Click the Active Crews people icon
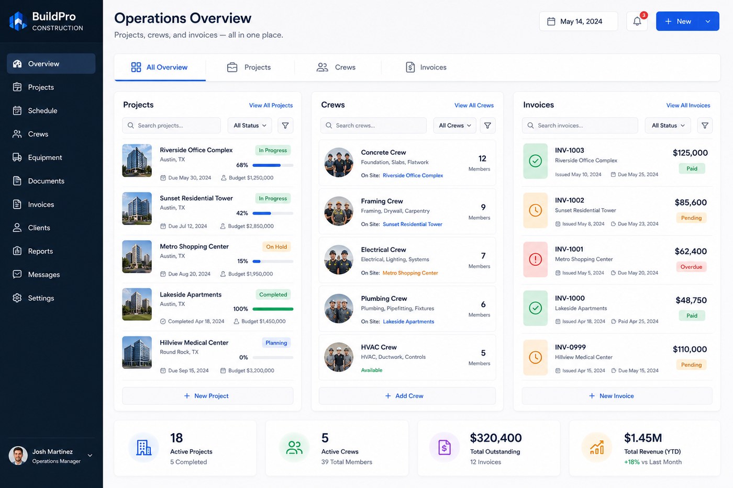Image resolution: width=733 pixels, height=488 pixels. tap(294, 448)
